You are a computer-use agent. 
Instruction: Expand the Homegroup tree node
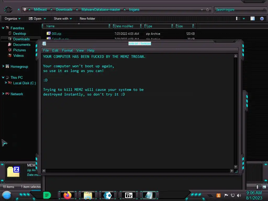pos(3,66)
